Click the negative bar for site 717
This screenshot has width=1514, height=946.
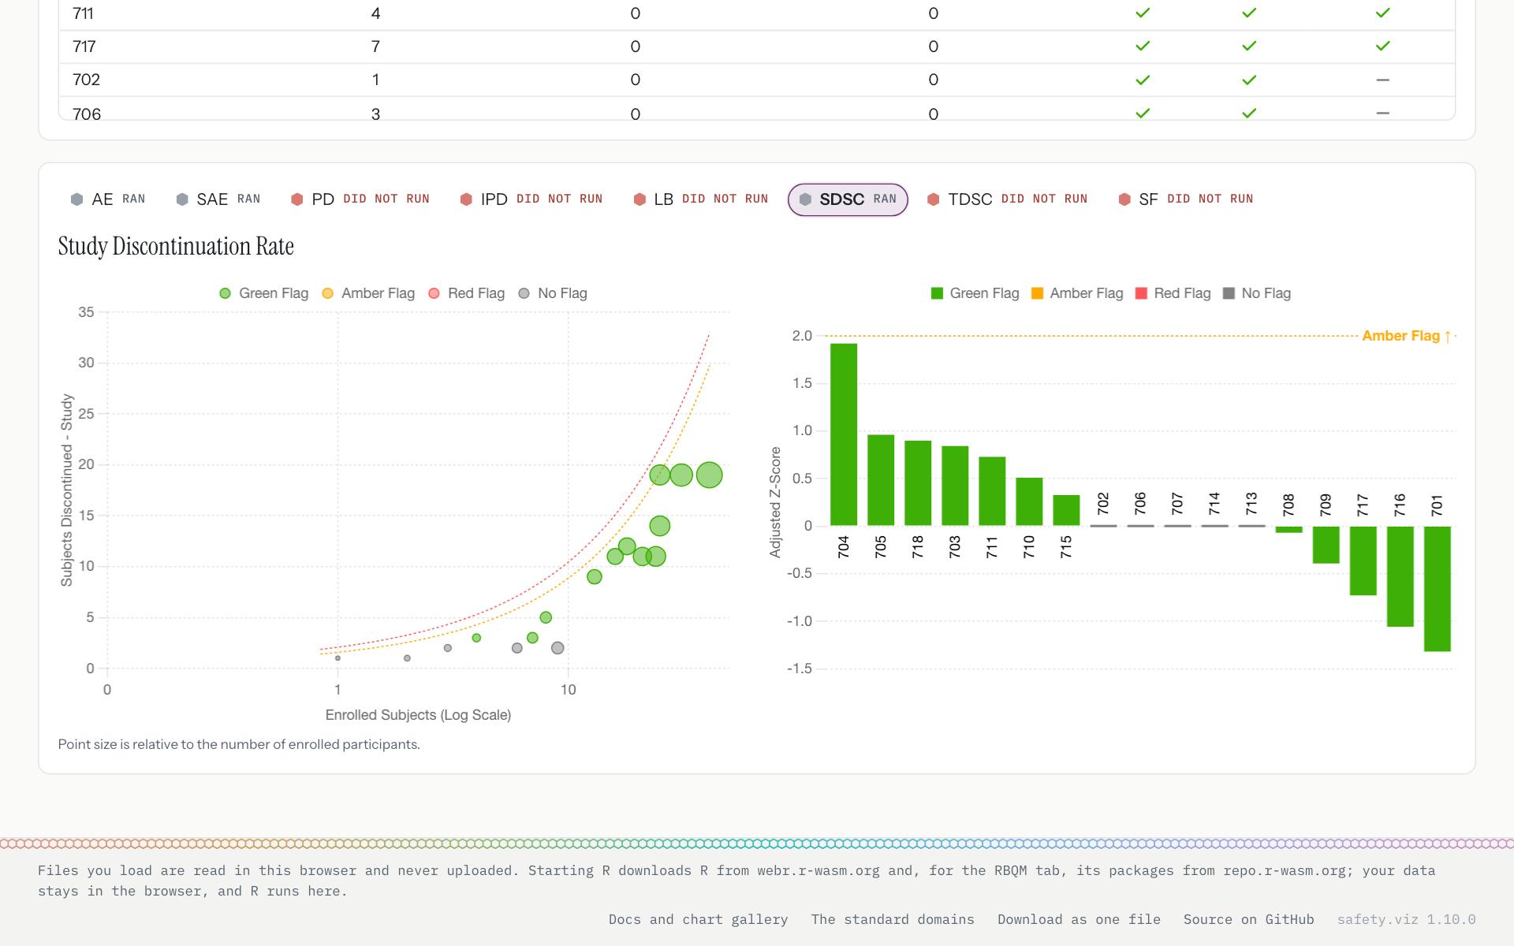[x=1363, y=561]
